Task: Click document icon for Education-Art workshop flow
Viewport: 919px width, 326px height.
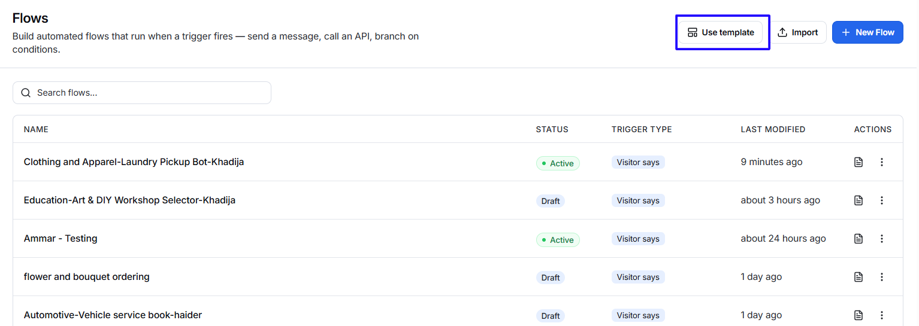Action: (x=858, y=200)
